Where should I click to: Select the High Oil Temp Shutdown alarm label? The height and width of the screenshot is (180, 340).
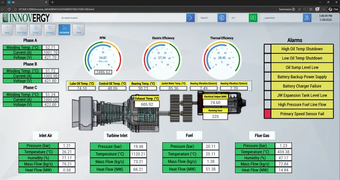click(x=302, y=49)
